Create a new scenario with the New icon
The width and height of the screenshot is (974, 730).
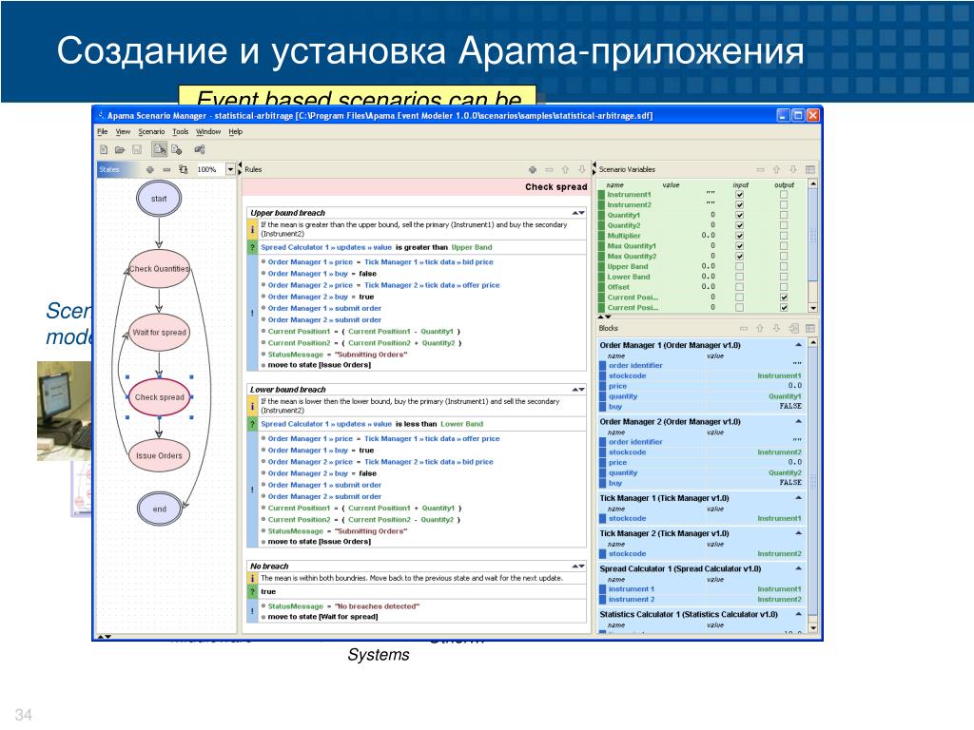point(104,149)
